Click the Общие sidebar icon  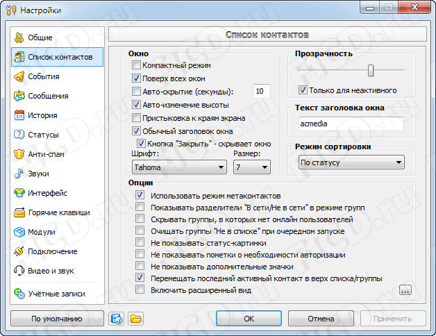click(x=19, y=37)
